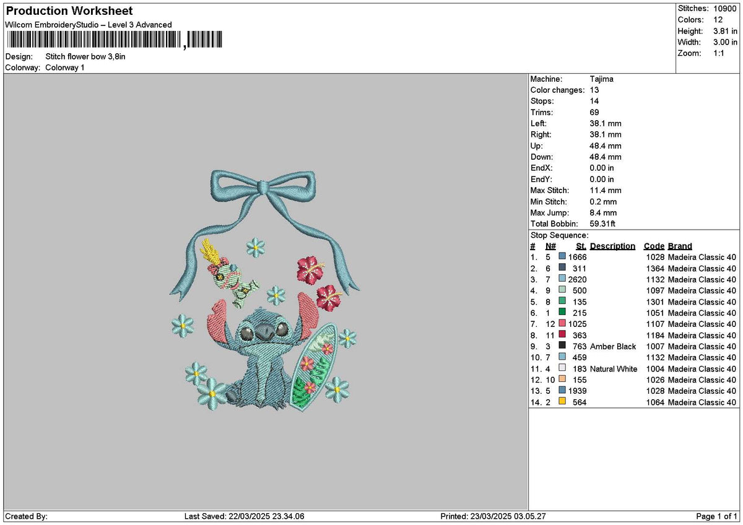Click the light blue swatch in stop row 3
Image resolution: width=743 pixels, height=525 pixels.
click(x=562, y=279)
